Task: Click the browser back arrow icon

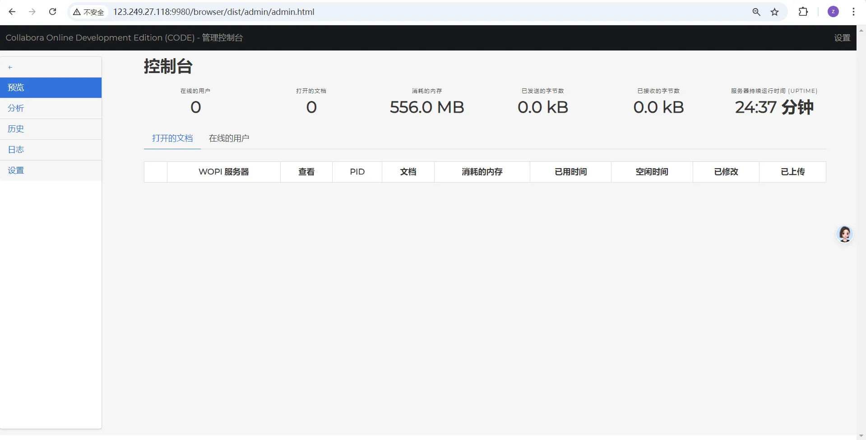Action: (12, 12)
